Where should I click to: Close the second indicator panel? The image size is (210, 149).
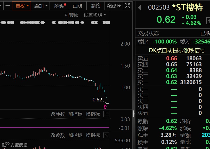click(x=106, y=135)
